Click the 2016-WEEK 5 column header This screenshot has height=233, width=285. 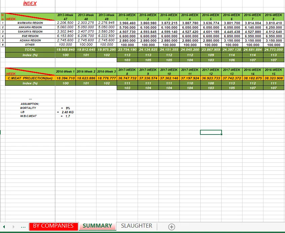tap(211, 17)
